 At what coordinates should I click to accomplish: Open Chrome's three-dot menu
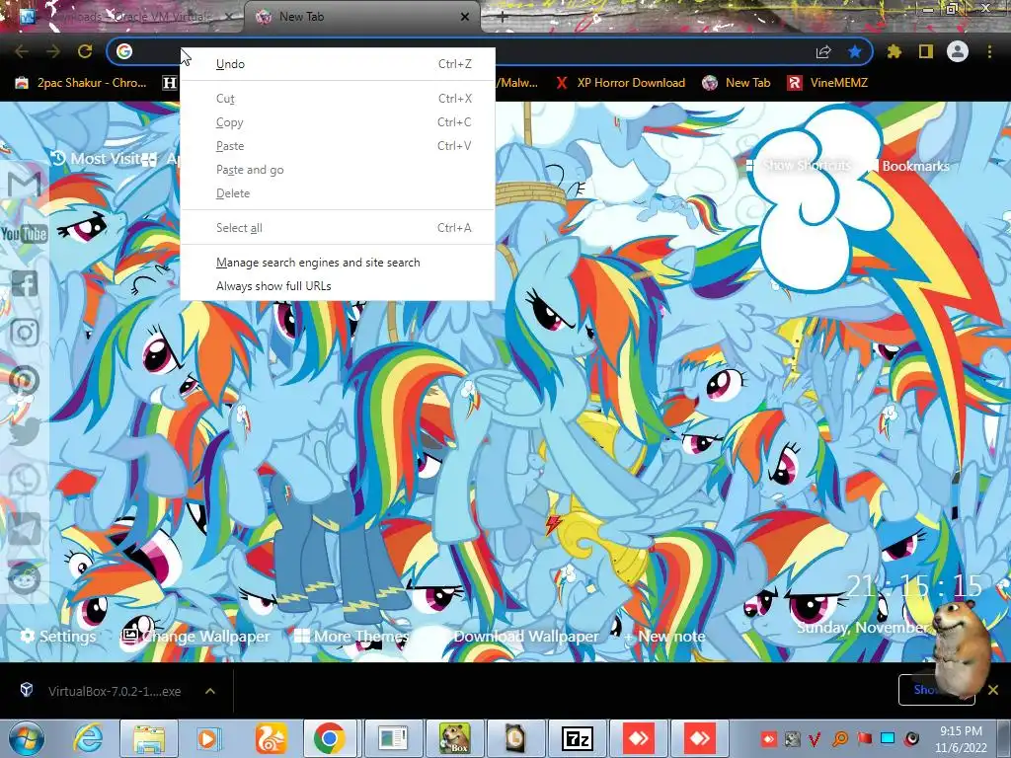click(989, 51)
